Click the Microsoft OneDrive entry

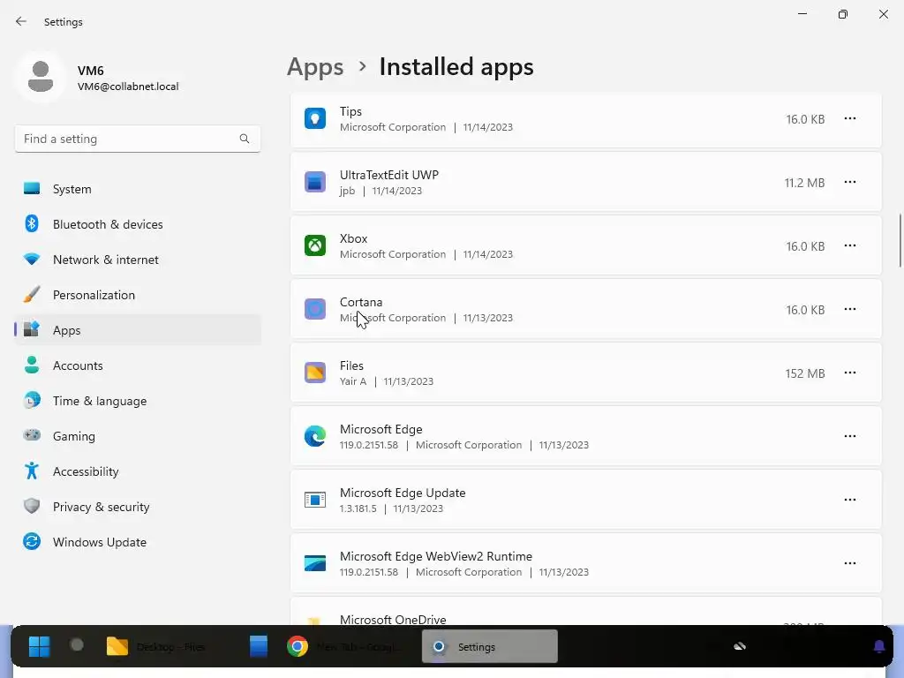[586, 613]
